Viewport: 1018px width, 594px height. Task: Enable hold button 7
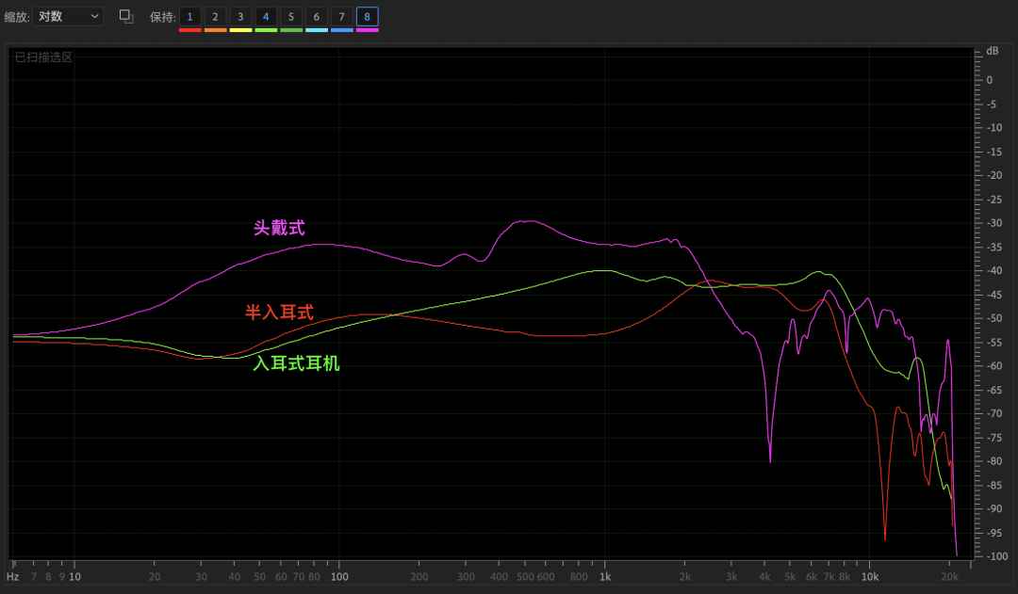342,17
